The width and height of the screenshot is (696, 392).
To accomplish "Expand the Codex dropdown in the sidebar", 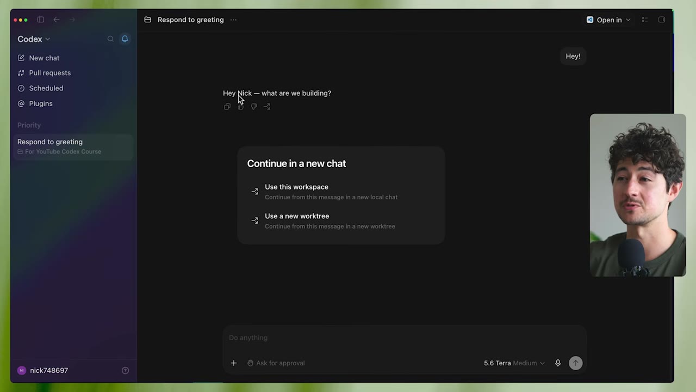I will pos(34,39).
